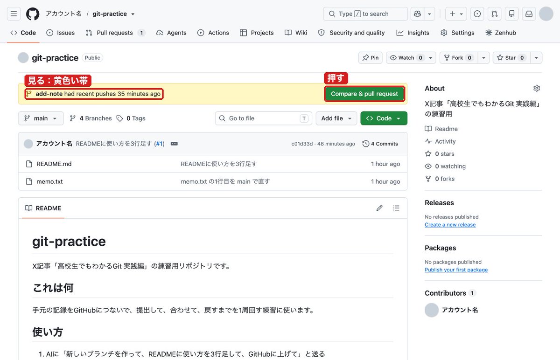The image size is (560, 360).
Task: Open Watch notifications dropdown
Action: point(411,58)
